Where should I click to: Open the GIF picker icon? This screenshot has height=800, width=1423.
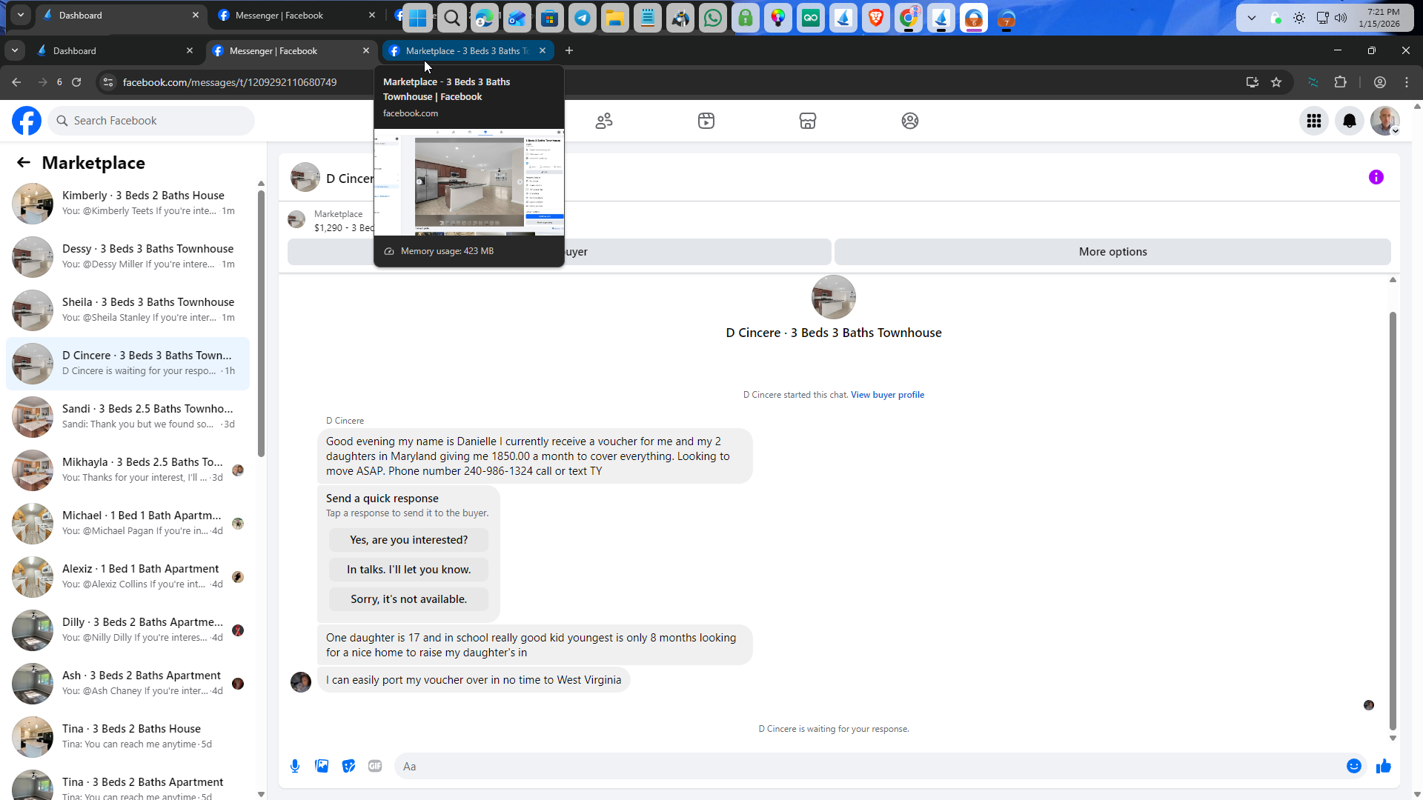click(x=375, y=766)
